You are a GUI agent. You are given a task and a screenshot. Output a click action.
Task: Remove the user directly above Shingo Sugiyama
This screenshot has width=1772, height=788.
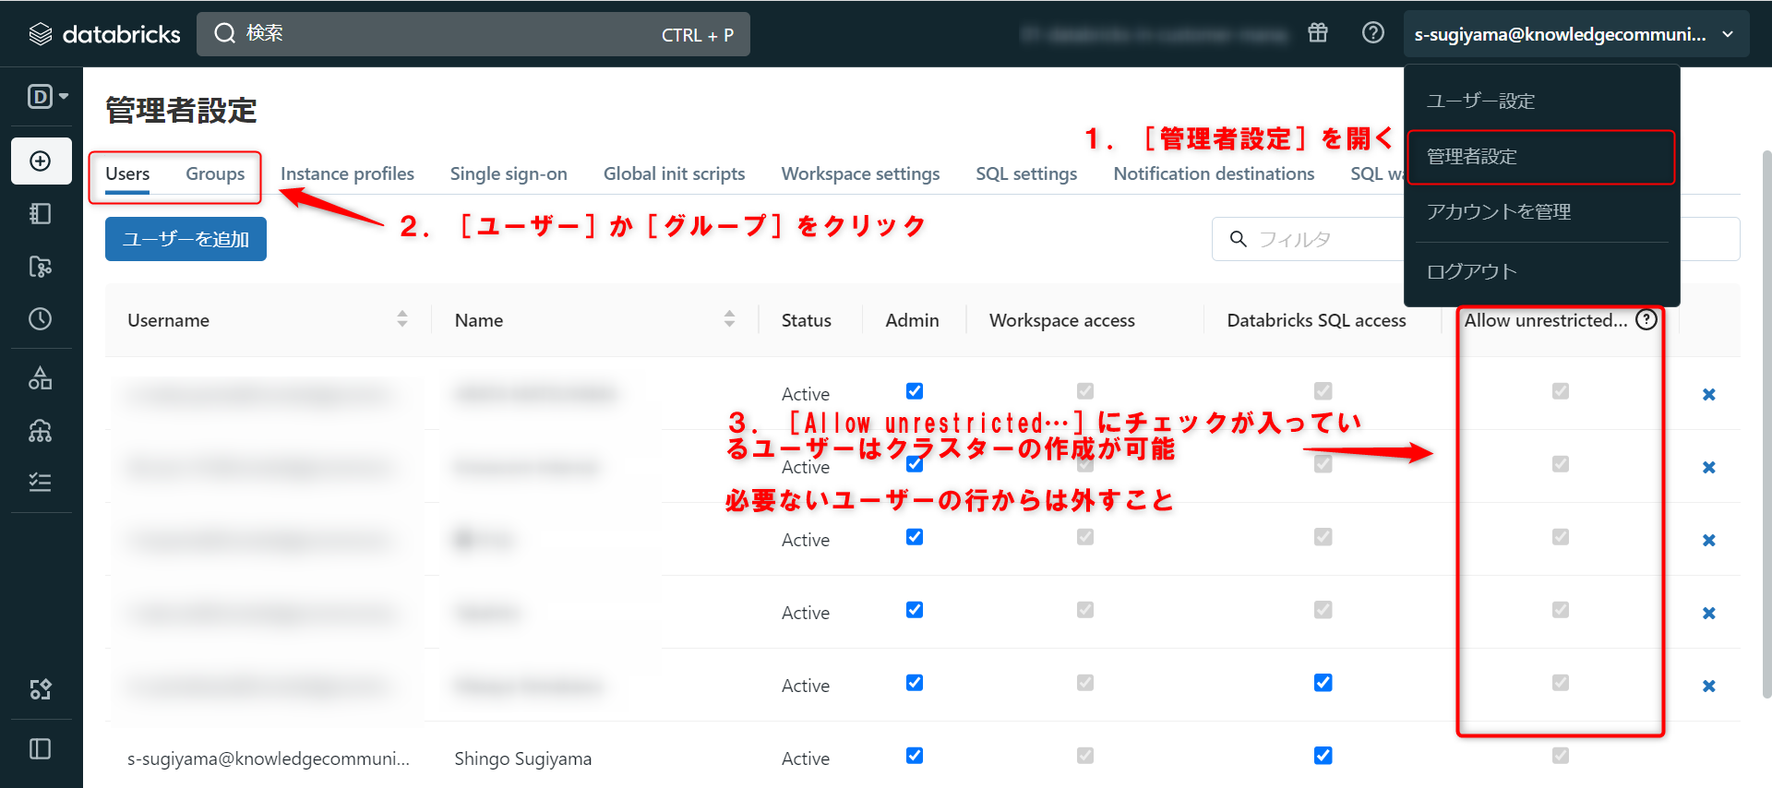[x=1709, y=687]
